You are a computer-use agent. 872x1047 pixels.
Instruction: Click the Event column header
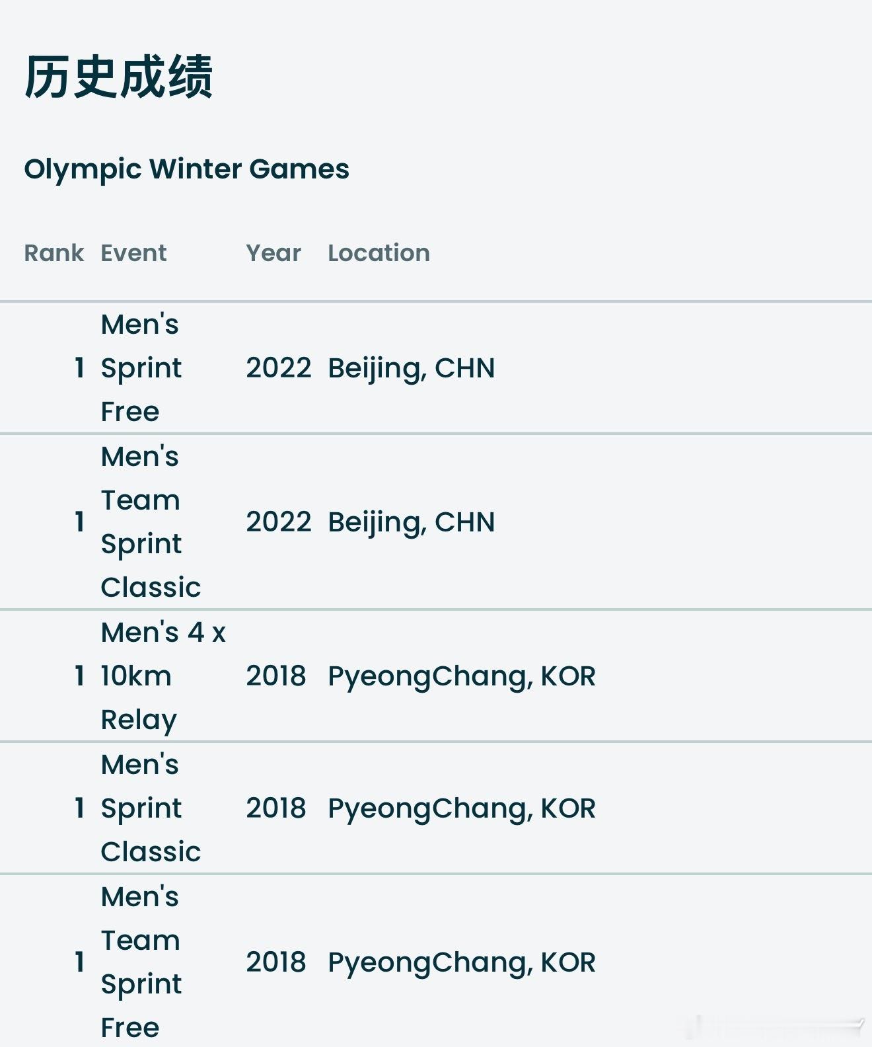click(x=133, y=252)
